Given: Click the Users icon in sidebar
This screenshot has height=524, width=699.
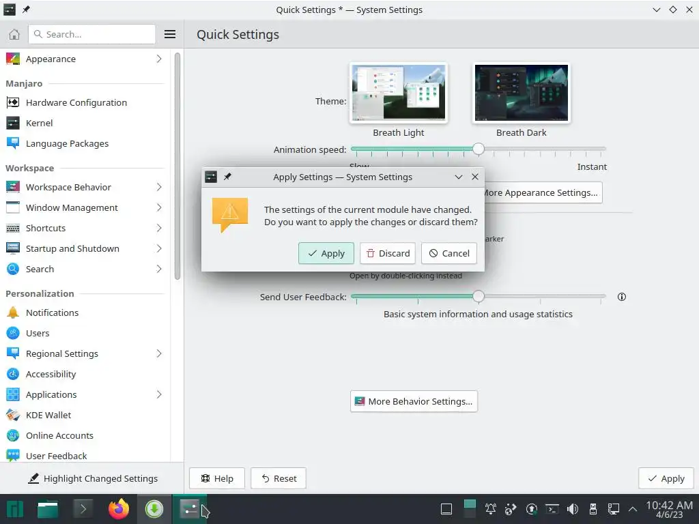Looking at the screenshot, I should [x=13, y=333].
